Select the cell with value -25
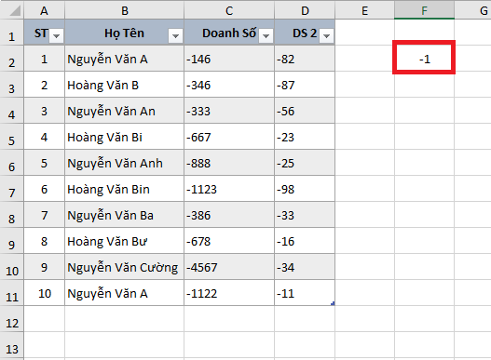491x360 pixels. click(305, 163)
